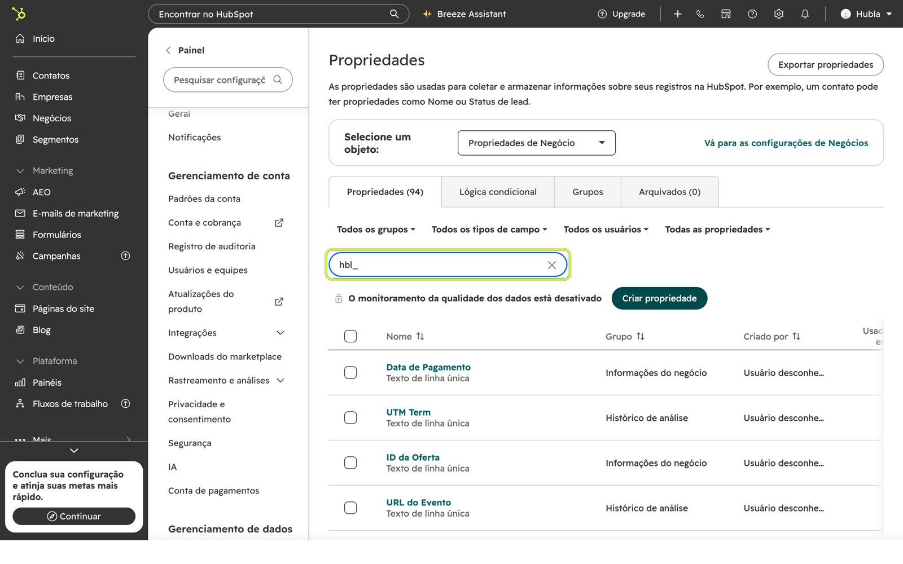Collapse the Marketing sidebar group
The image size is (903, 564).
pyautogui.click(x=20, y=171)
